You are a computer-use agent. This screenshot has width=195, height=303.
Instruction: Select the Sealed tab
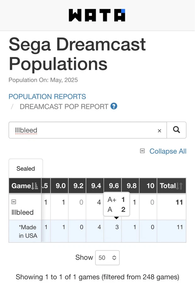[26, 169]
